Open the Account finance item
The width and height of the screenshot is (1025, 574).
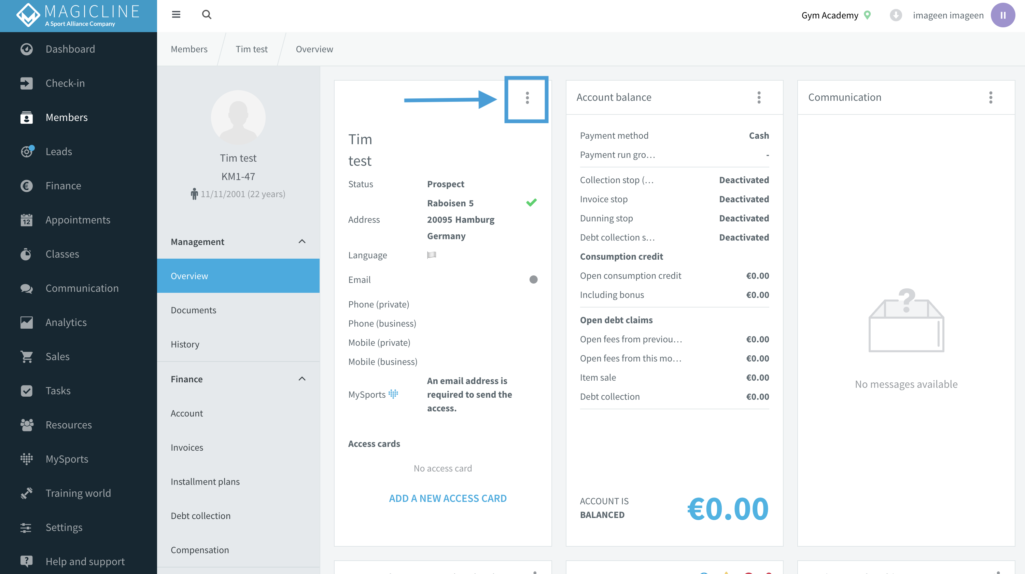(x=238, y=413)
